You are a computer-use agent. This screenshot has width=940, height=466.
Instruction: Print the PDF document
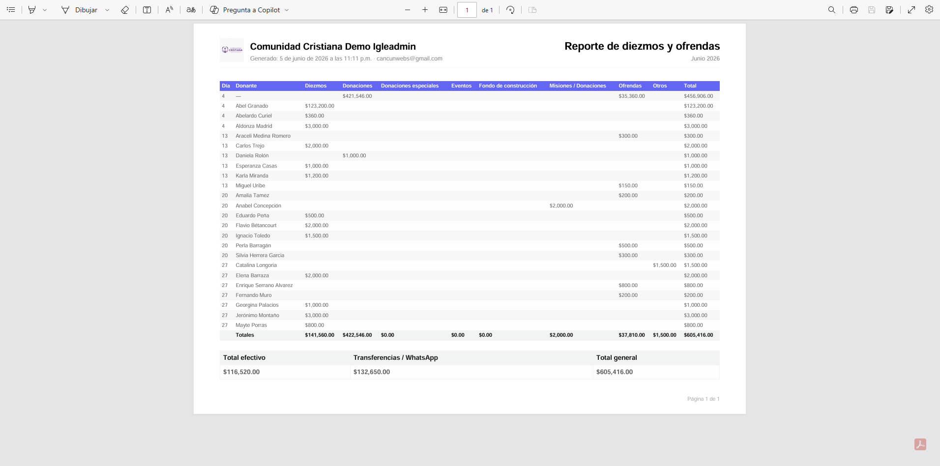click(854, 10)
